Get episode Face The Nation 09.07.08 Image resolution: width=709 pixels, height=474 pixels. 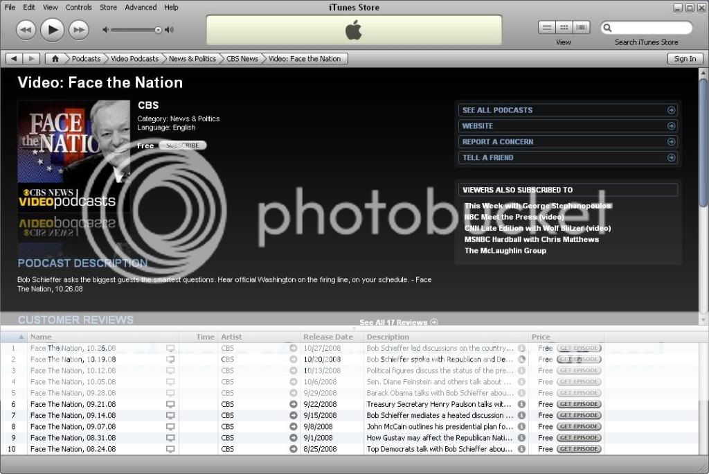click(x=579, y=426)
